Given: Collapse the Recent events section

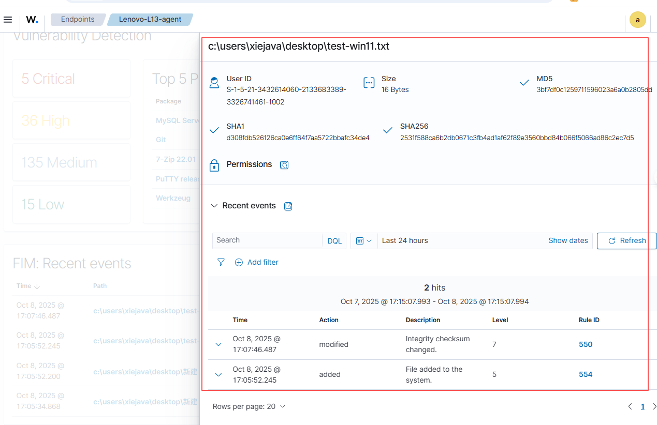Looking at the screenshot, I should pyautogui.click(x=214, y=206).
